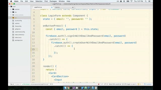Close the Input.js tab
Screen dimensions: 161x90
point(73,7)
